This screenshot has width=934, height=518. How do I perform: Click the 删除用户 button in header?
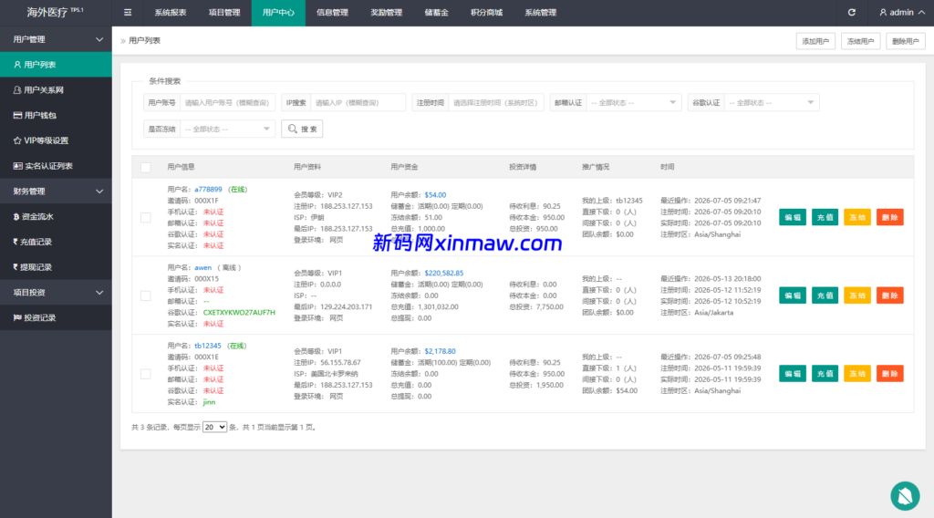pyautogui.click(x=906, y=41)
